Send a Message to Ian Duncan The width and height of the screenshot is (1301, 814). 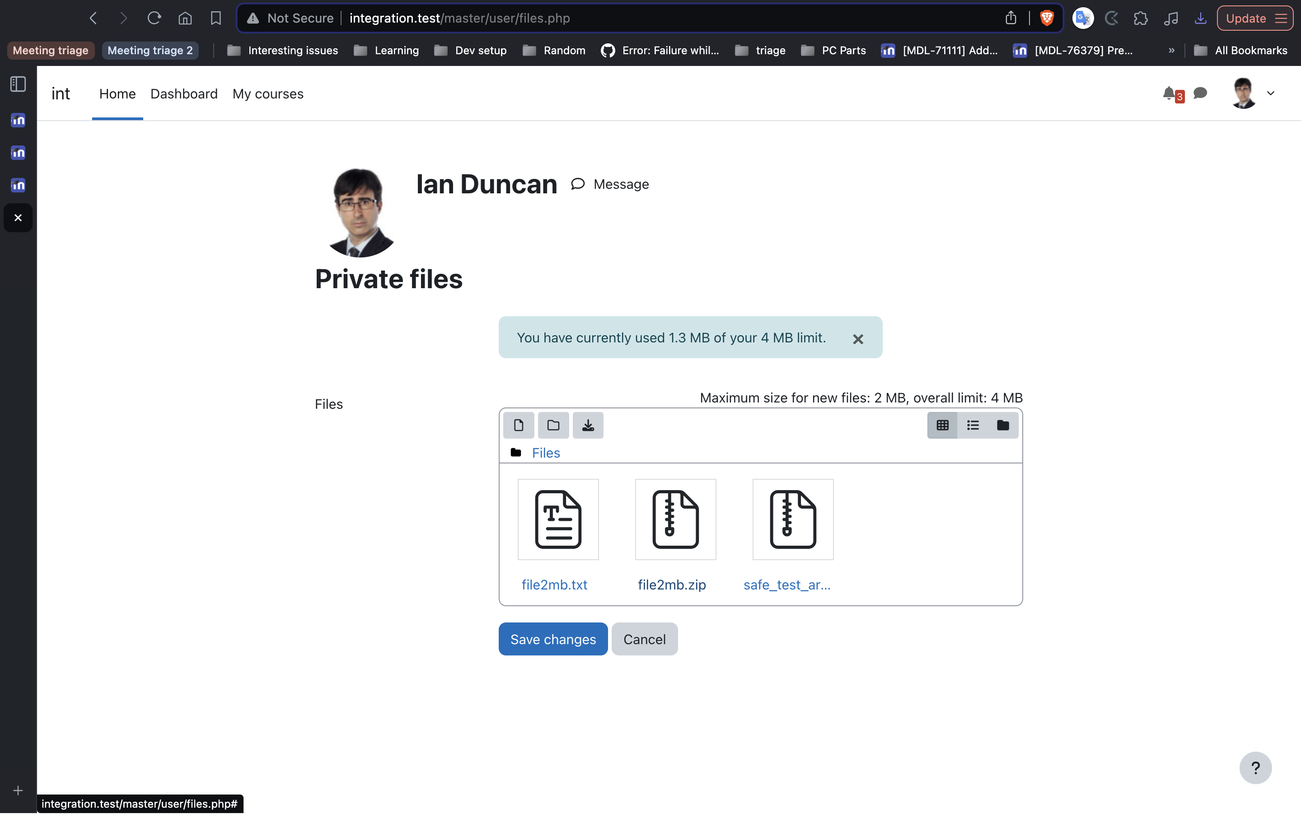[610, 184]
